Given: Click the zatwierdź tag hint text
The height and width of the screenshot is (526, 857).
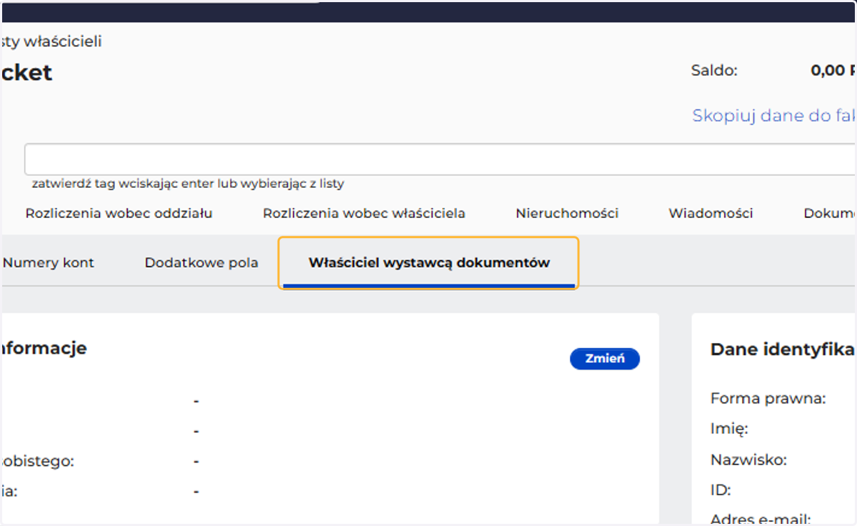Looking at the screenshot, I should pyautogui.click(x=188, y=184).
